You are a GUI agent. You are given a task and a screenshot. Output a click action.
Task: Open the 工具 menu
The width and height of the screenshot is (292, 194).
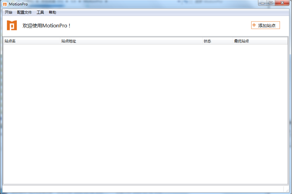tap(40, 12)
